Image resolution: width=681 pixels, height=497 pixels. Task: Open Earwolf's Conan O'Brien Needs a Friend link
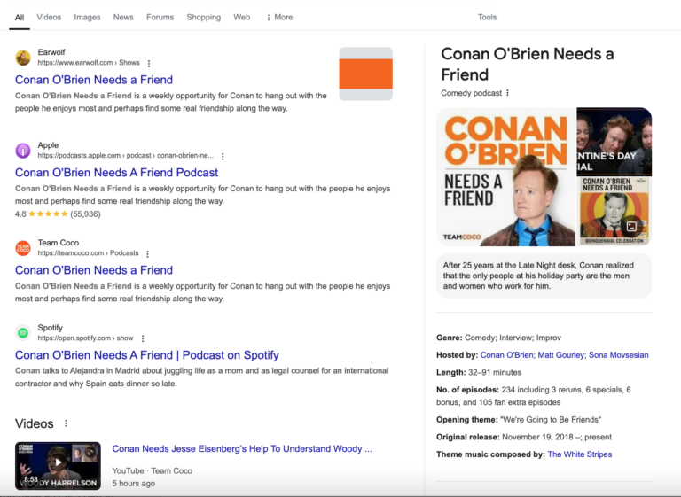click(94, 80)
